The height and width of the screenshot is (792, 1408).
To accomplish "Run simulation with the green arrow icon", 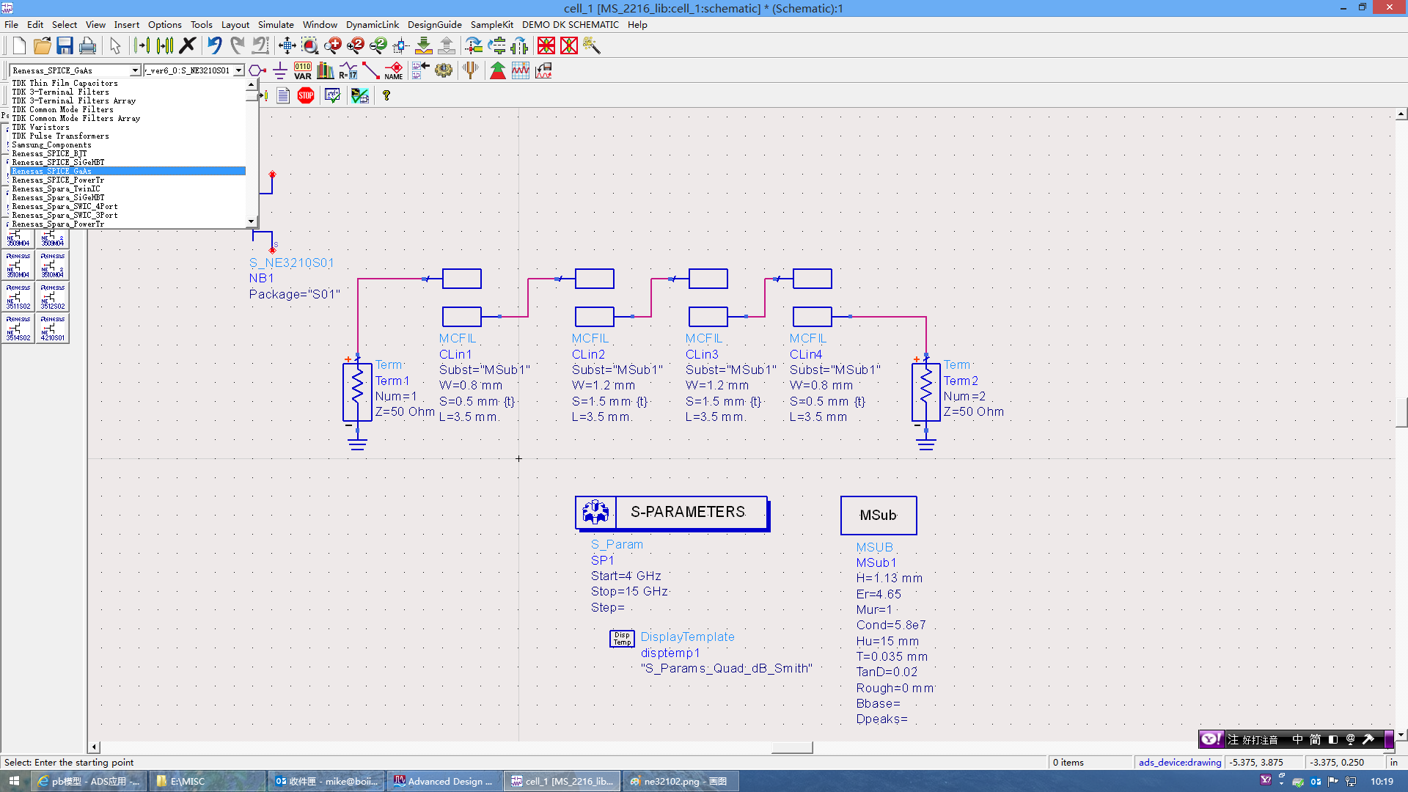I will pos(498,70).
